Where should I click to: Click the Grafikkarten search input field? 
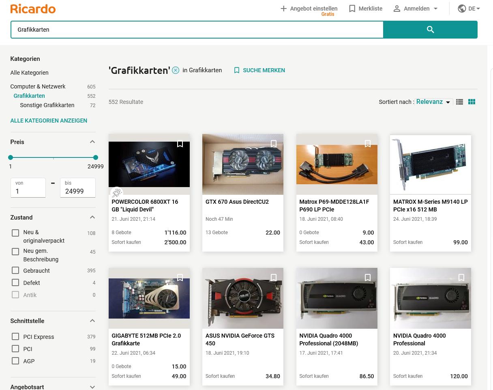(x=197, y=30)
